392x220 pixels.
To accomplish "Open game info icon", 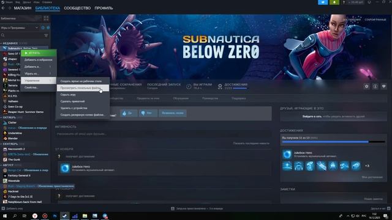I will (x=375, y=86).
